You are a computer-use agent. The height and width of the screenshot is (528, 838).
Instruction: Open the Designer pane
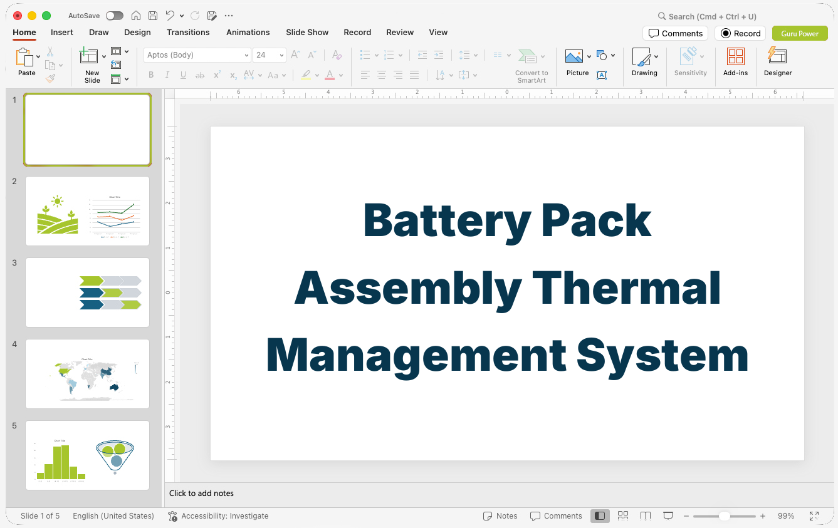(778, 63)
